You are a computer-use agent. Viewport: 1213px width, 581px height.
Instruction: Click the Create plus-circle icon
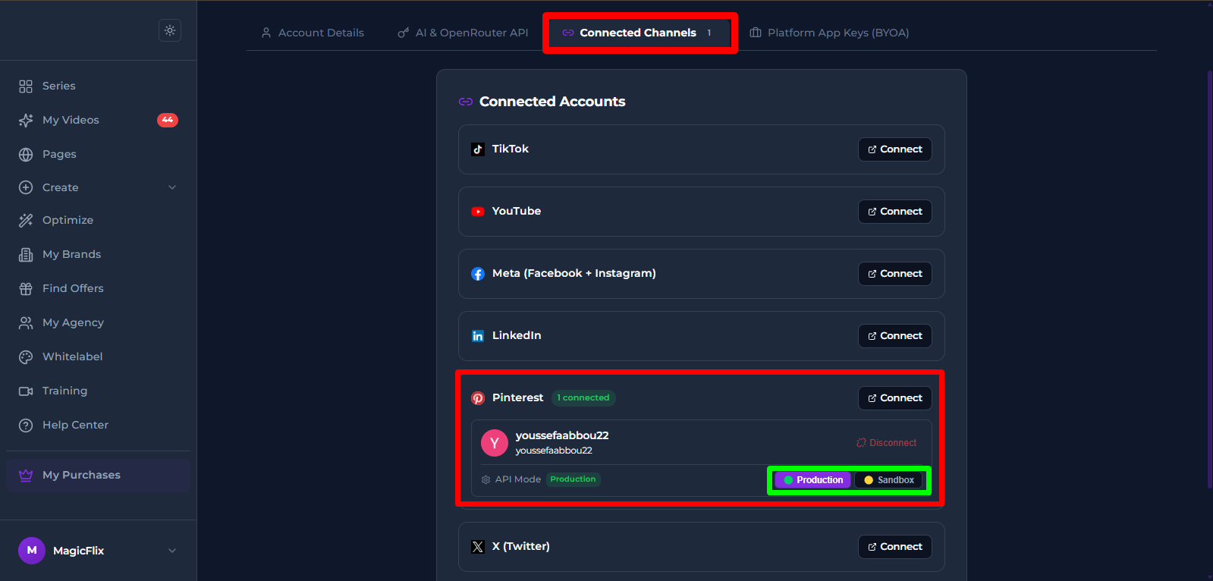click(26, 187)
